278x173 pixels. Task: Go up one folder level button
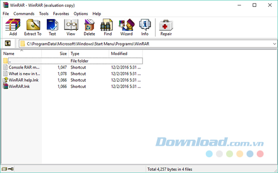coord(7,43)
